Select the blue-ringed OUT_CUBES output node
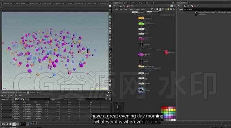This screenshot has width=231, height=128. click(141, 90)
